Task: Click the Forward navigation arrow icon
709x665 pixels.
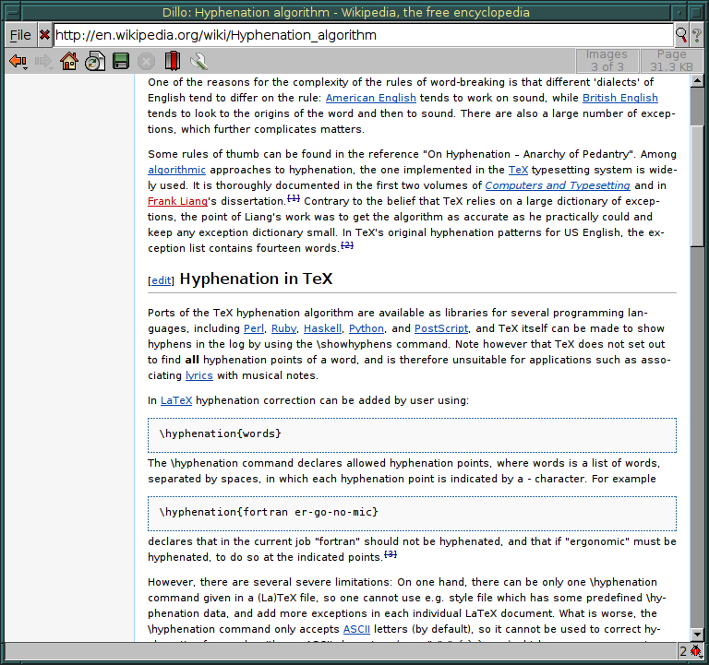Action: 44,62
